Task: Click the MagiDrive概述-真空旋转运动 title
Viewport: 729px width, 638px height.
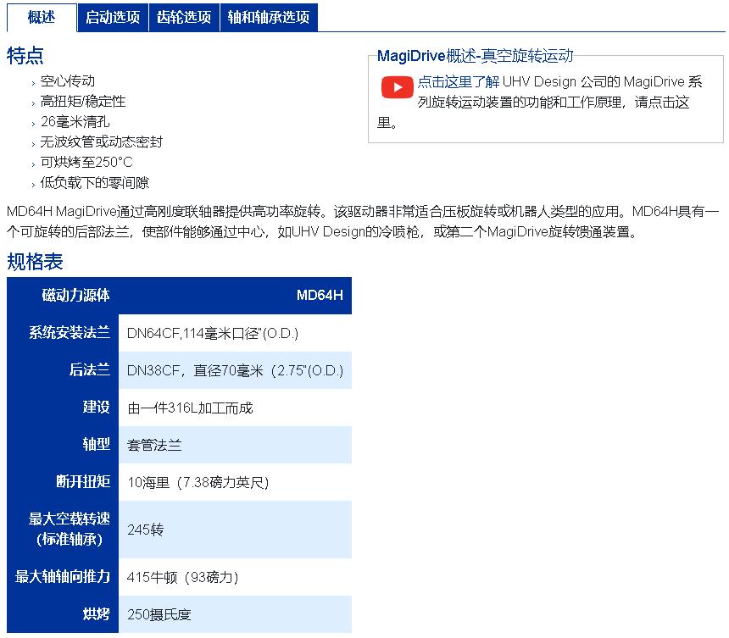Action: tap(476, 56)
